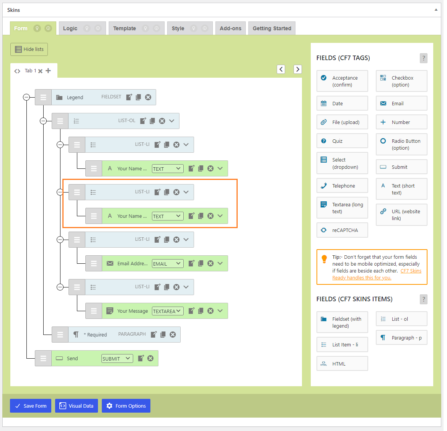The image size is (447, 431).
Task: Delete the Email Address field row
Action: (210, 263)
